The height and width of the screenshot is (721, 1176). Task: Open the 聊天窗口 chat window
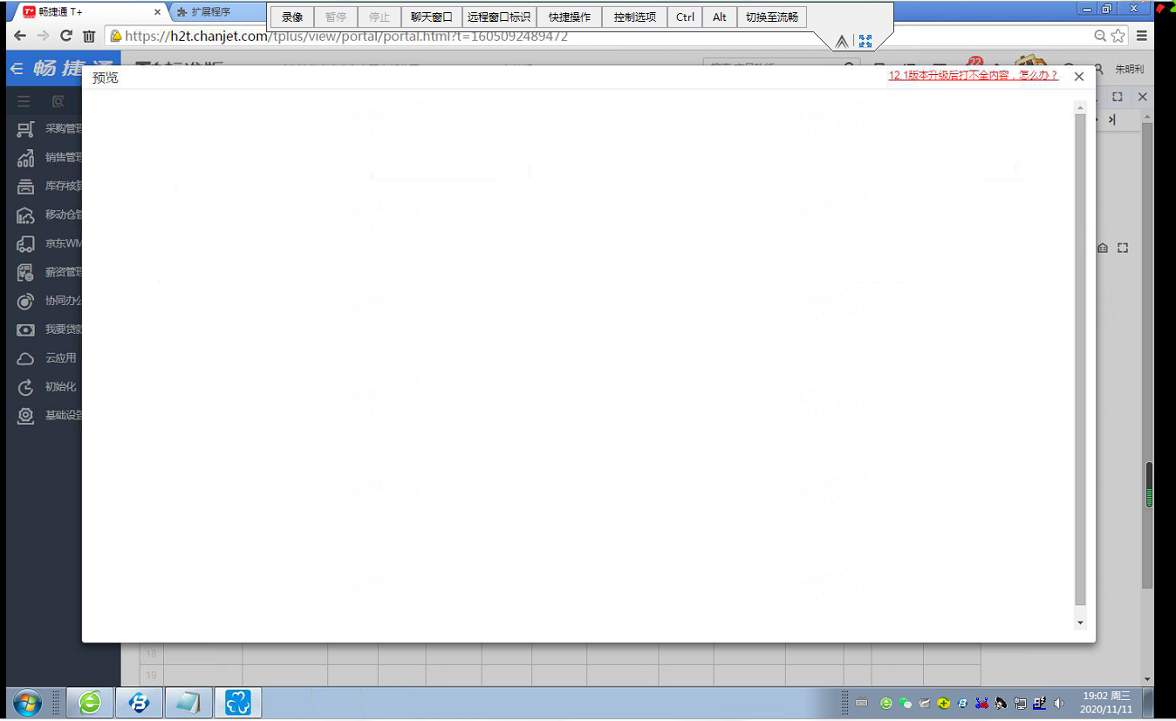[x=432, y=17]
